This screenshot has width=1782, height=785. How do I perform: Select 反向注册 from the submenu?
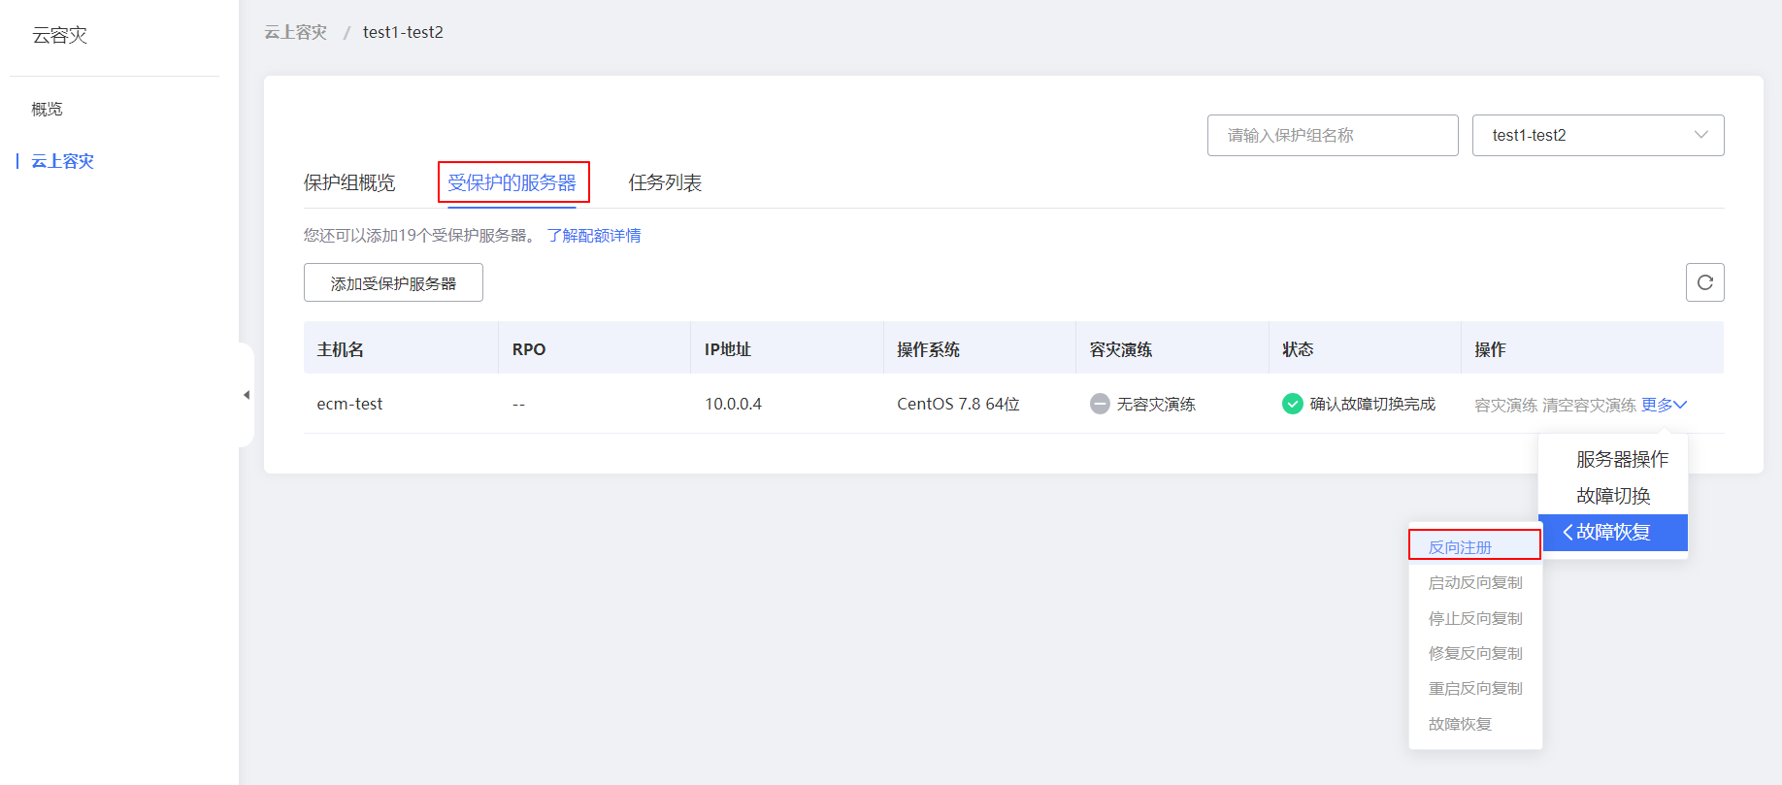tap(1460, 547)
